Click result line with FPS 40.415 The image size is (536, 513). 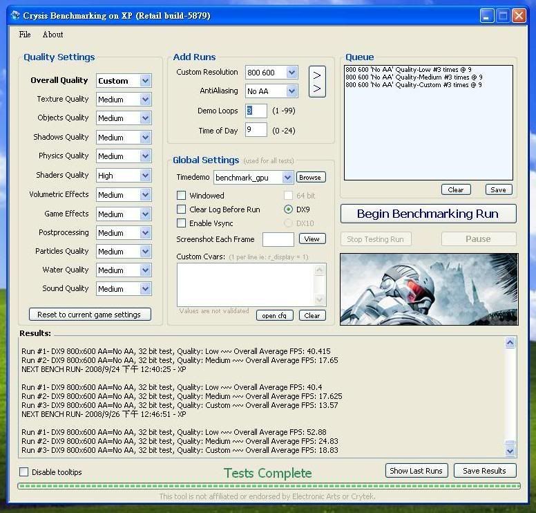tap(176, 351)
